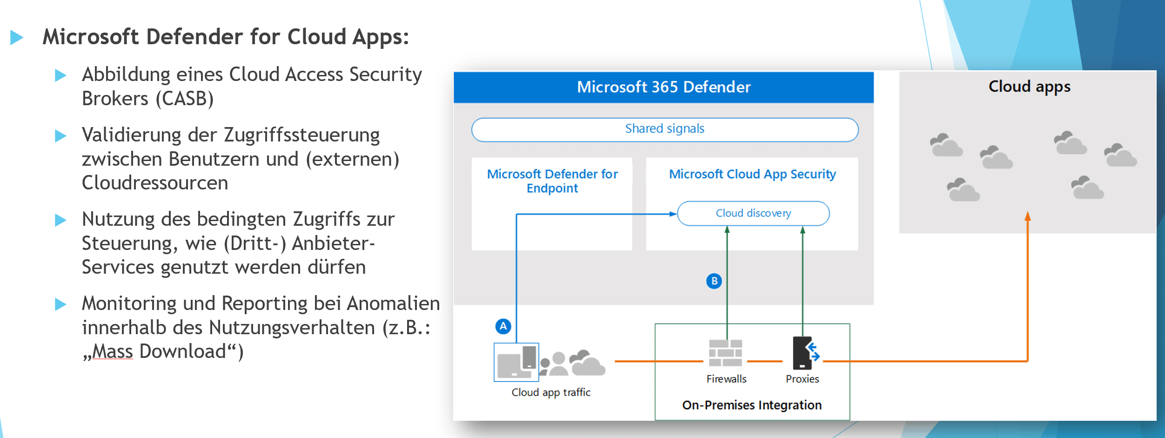
Task: Click the blue circle marker B
Action: tap(714, 281)
